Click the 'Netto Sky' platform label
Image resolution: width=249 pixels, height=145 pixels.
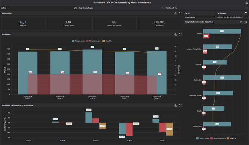(x=198, y=80)
